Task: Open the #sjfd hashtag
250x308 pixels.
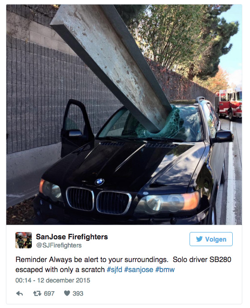Action: click(x=114, y=269)
